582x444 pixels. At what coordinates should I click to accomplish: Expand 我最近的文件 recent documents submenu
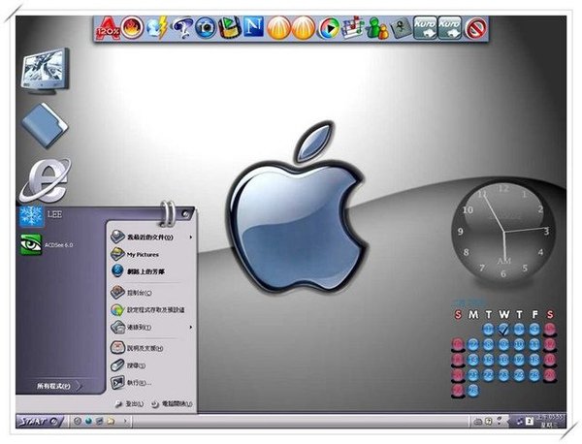click(x=151, y=237)
